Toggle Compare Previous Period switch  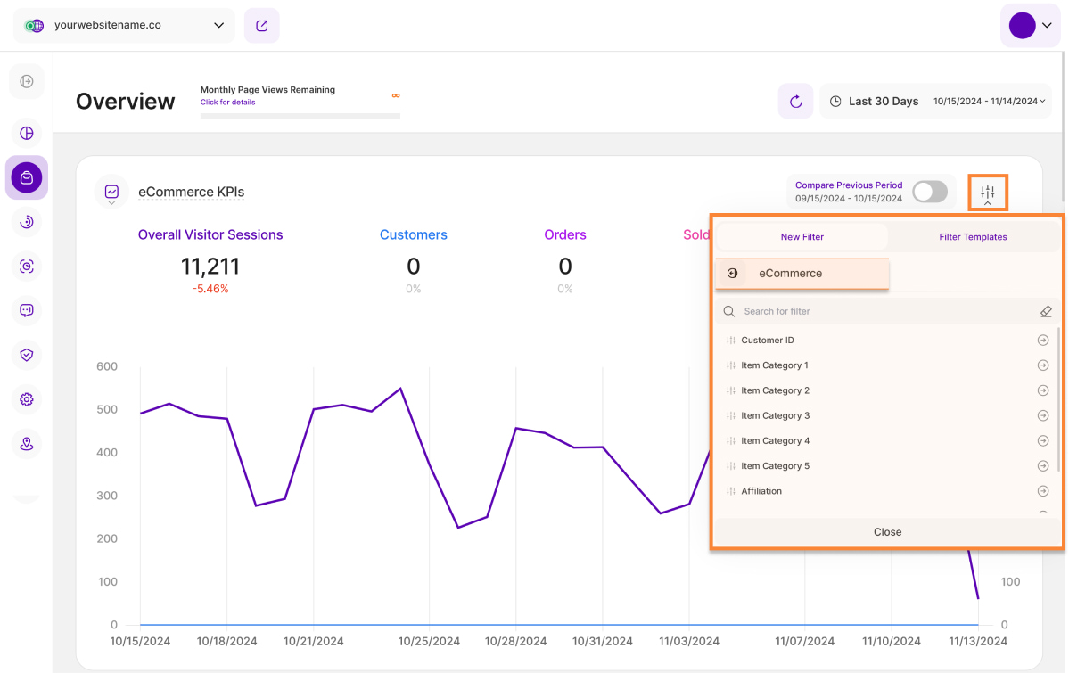929,192
